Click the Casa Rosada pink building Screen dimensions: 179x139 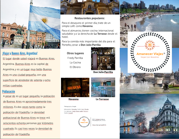tap(11, 34)
